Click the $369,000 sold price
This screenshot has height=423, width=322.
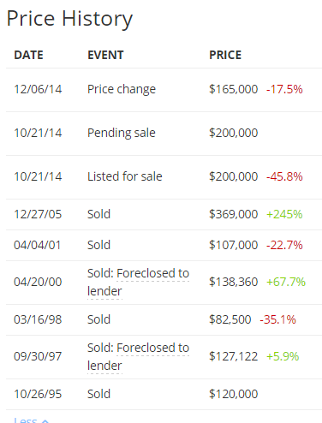point(234,214)
